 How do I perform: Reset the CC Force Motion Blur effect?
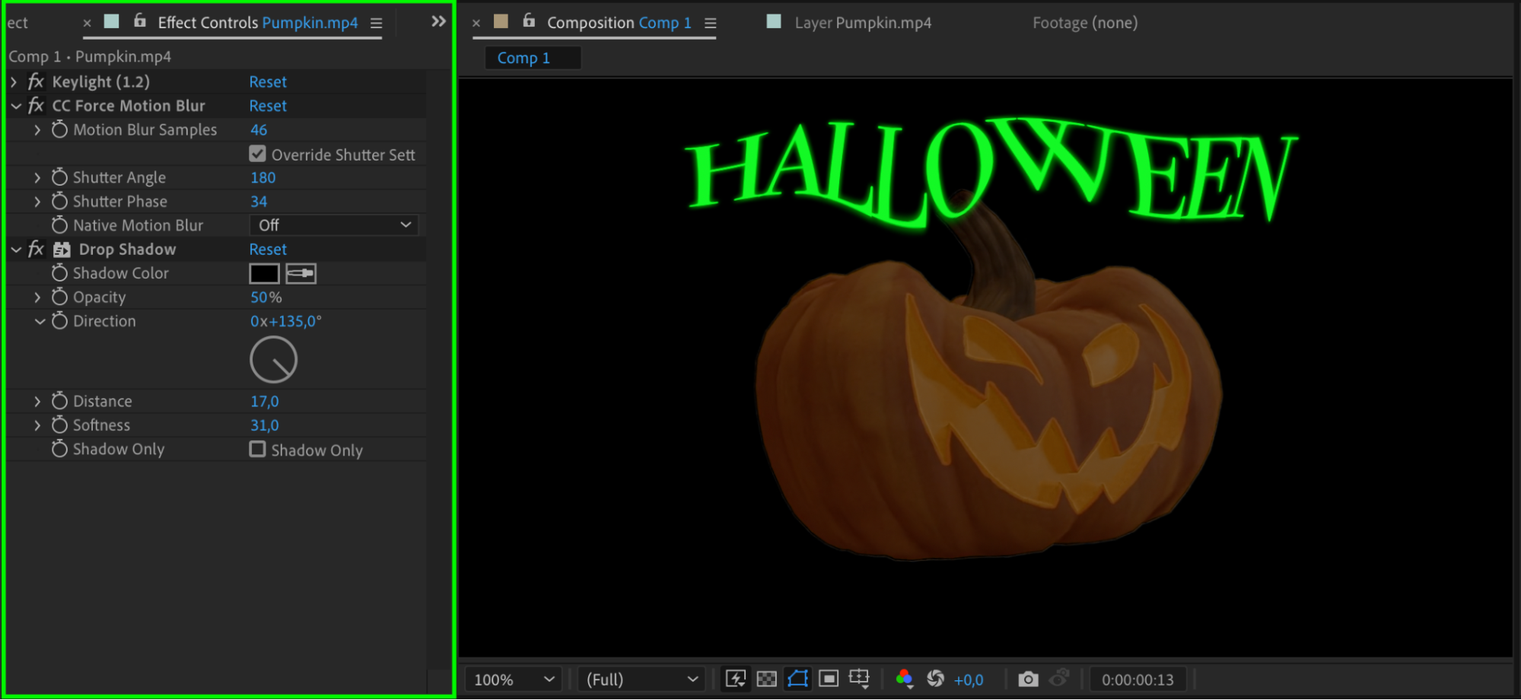tap(268, 106)
